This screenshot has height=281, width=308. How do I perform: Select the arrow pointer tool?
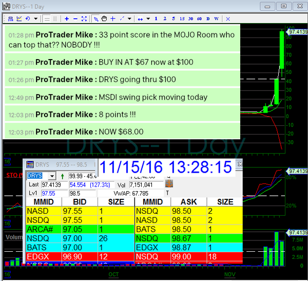[x=96, y=18]
